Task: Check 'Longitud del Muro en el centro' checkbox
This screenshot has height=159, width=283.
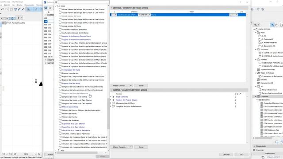Action: point(60,97)
